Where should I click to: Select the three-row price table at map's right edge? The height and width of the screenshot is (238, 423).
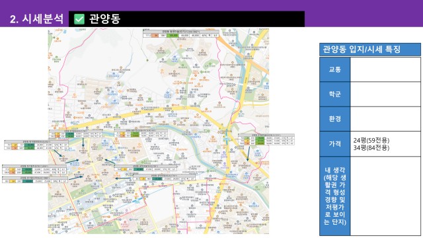point(266,139)
